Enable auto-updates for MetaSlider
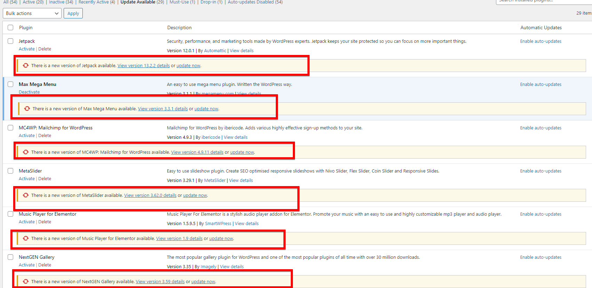 tap(541, 171)
